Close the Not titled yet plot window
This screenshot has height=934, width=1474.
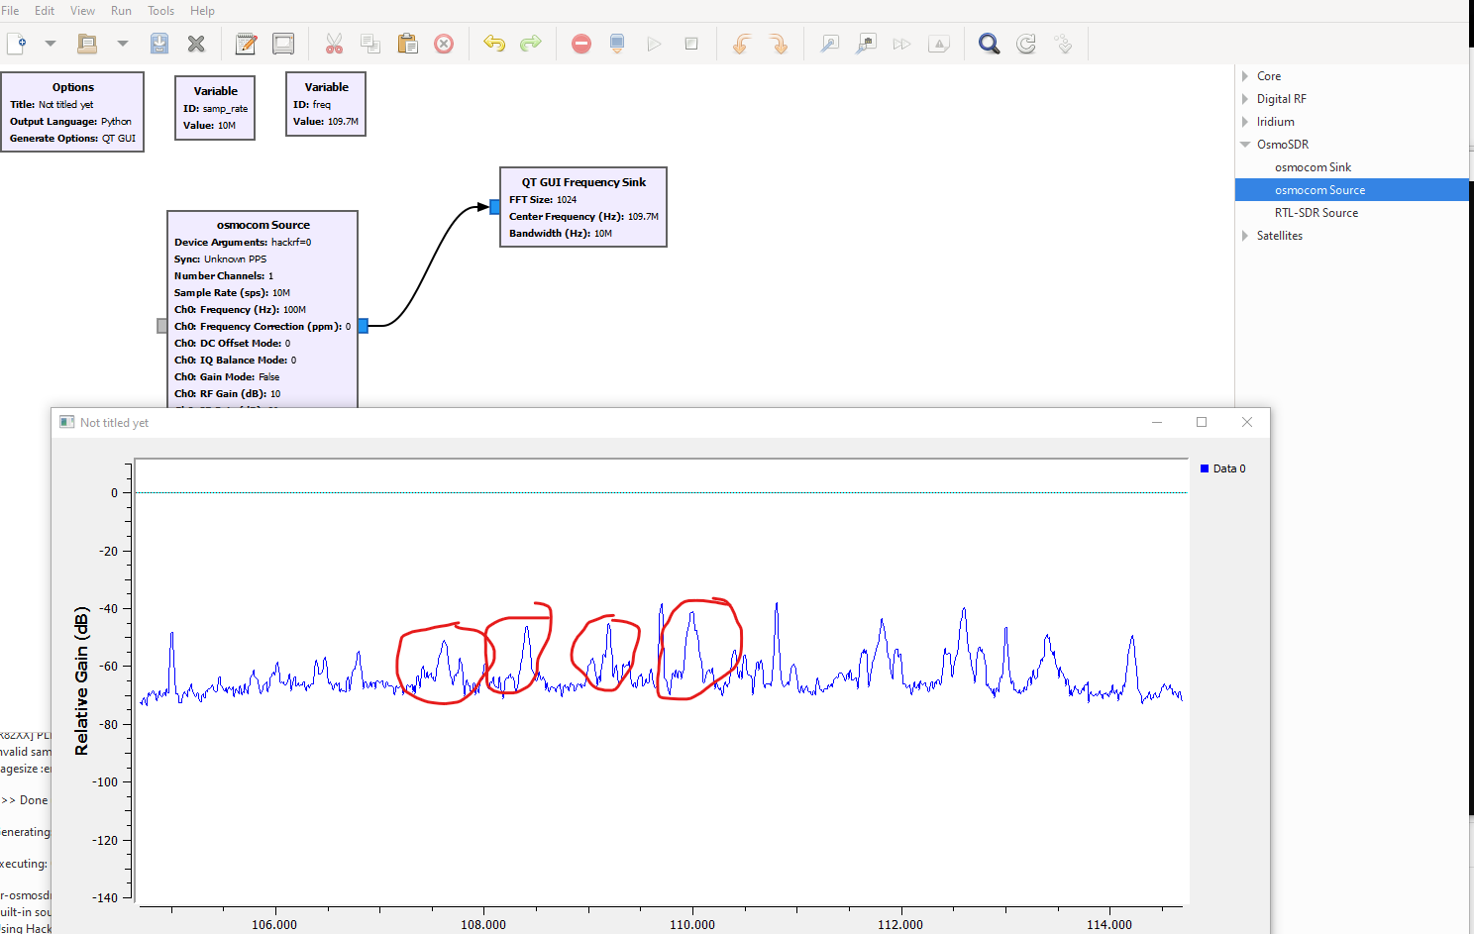pyautogui.click(x=1247, y=422)
